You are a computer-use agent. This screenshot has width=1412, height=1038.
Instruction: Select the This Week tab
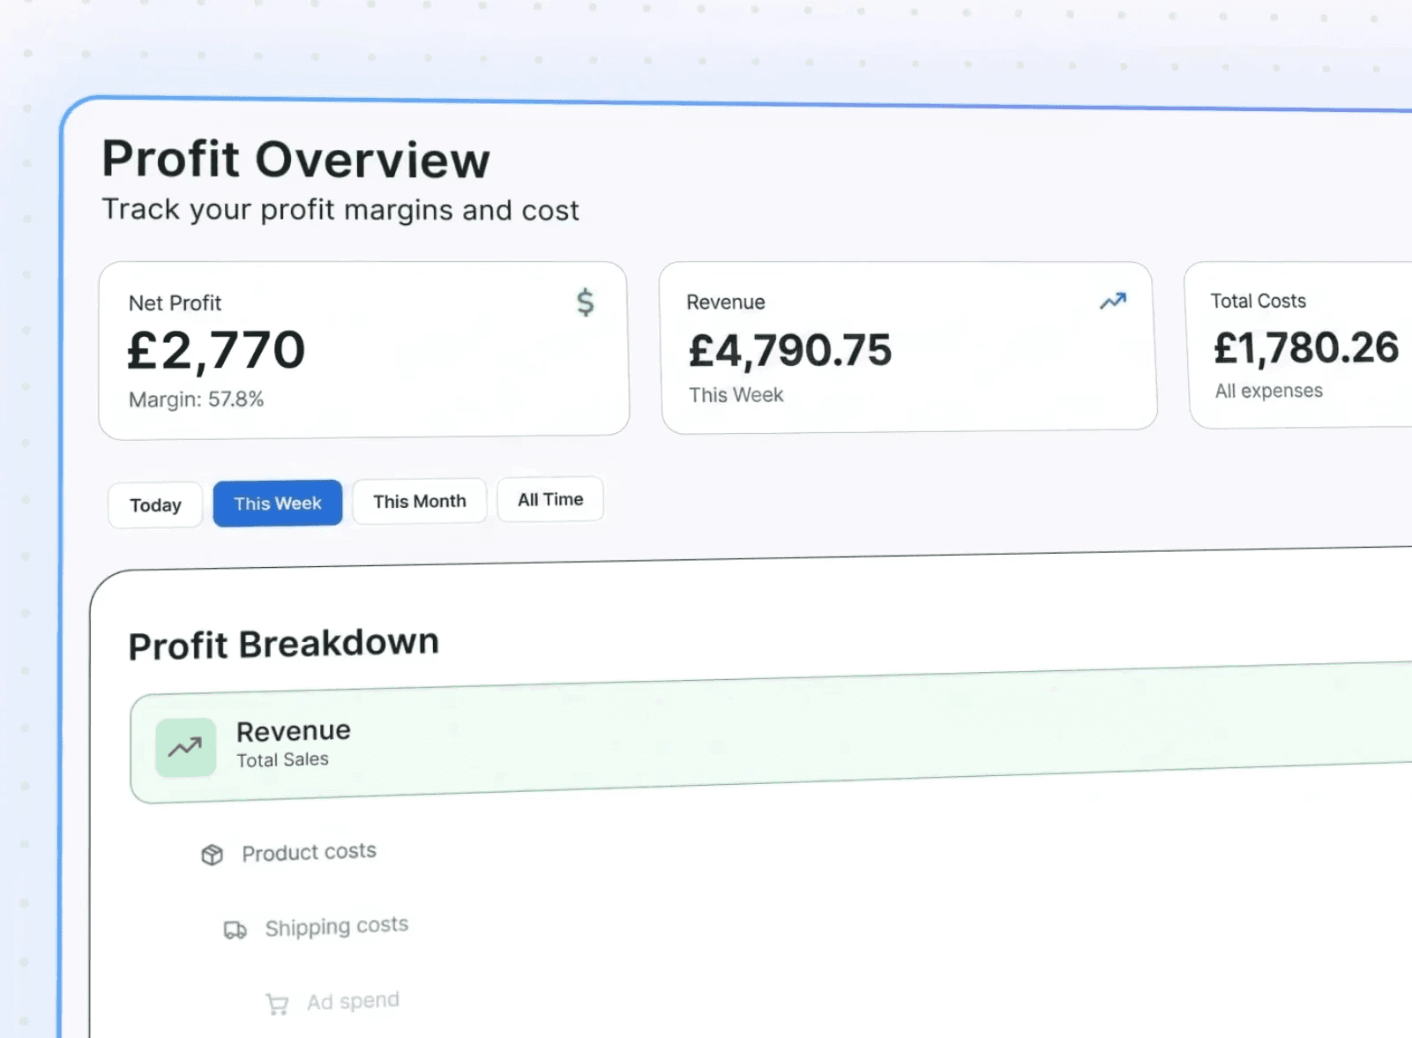coord(277,503)
